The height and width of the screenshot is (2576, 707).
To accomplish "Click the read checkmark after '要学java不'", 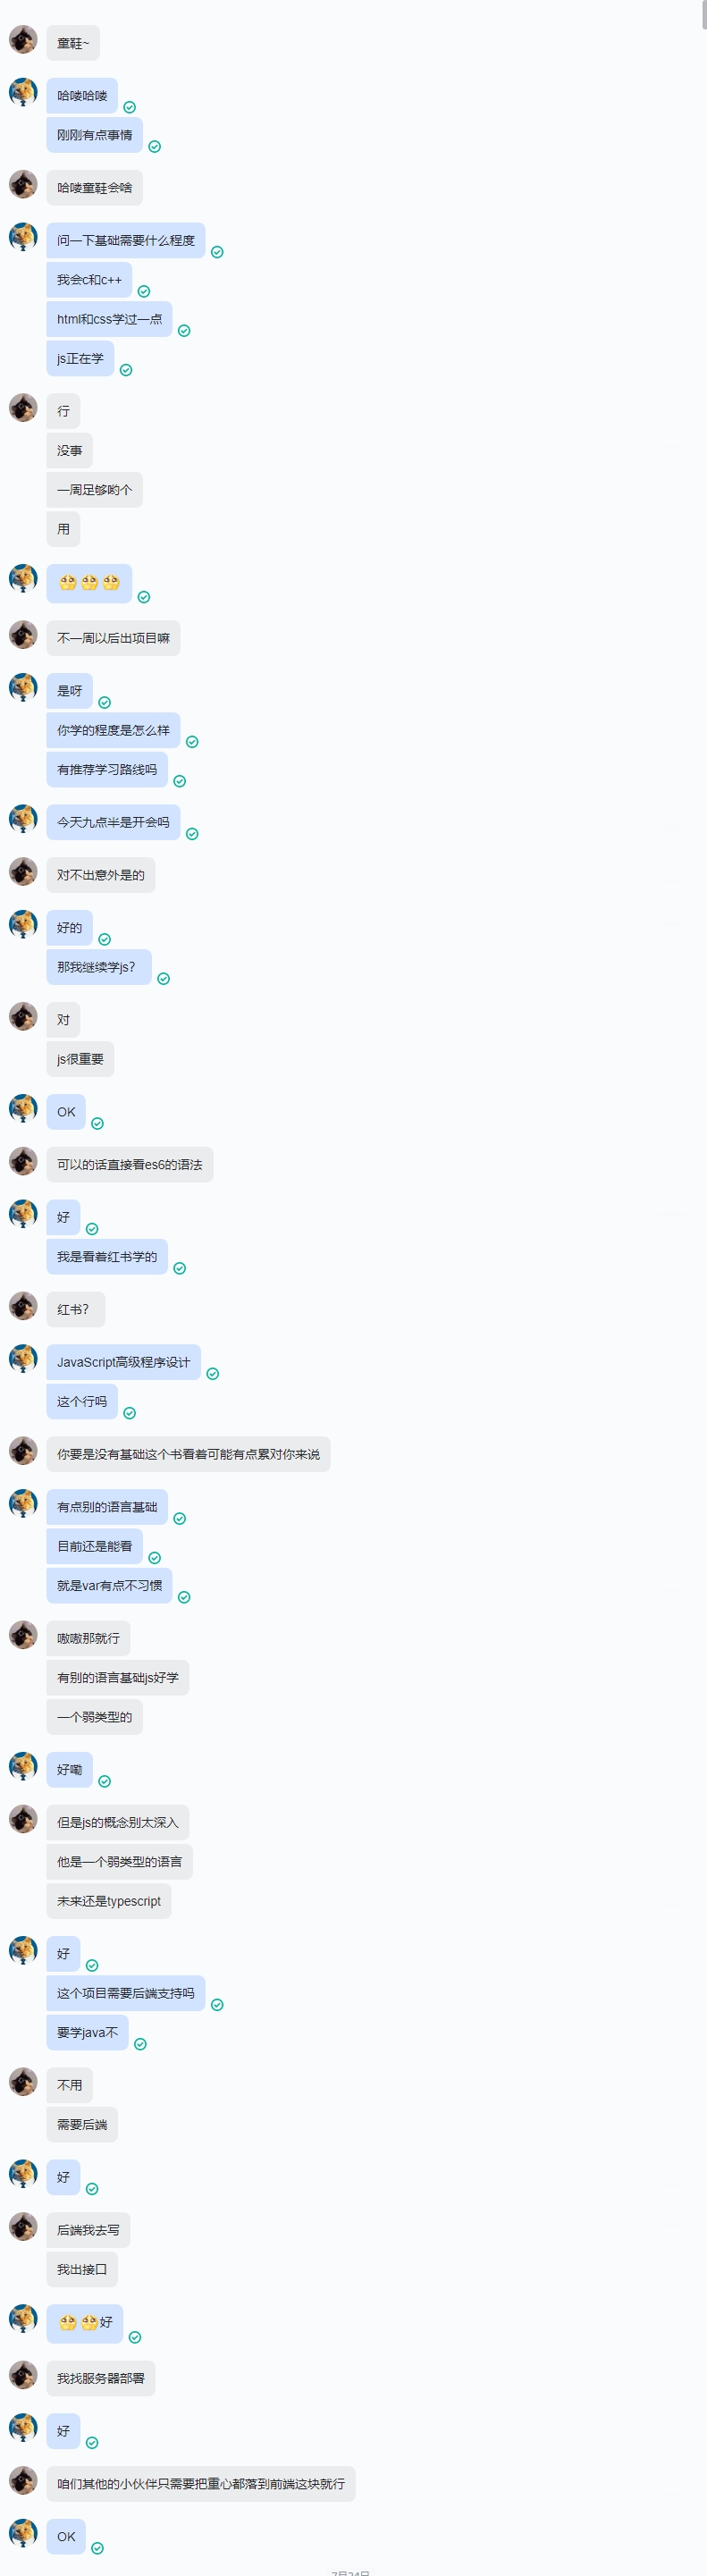I will (x=141, y=2044).
